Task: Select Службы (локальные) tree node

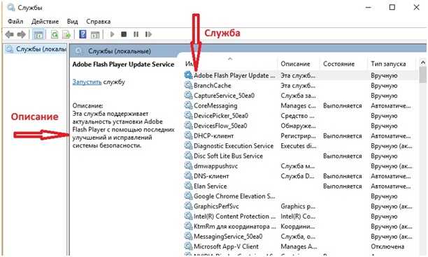Action: click(36, 49)
